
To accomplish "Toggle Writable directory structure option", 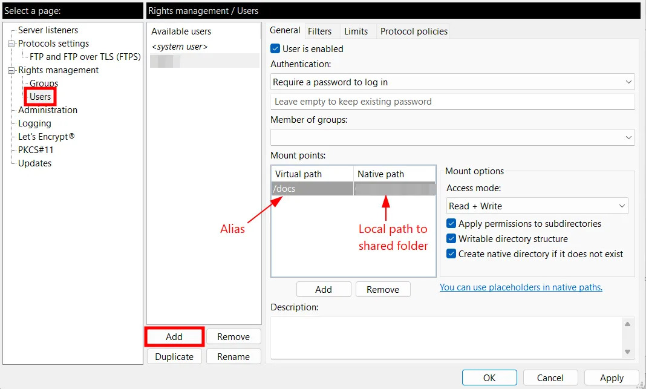I will [451, 239].
